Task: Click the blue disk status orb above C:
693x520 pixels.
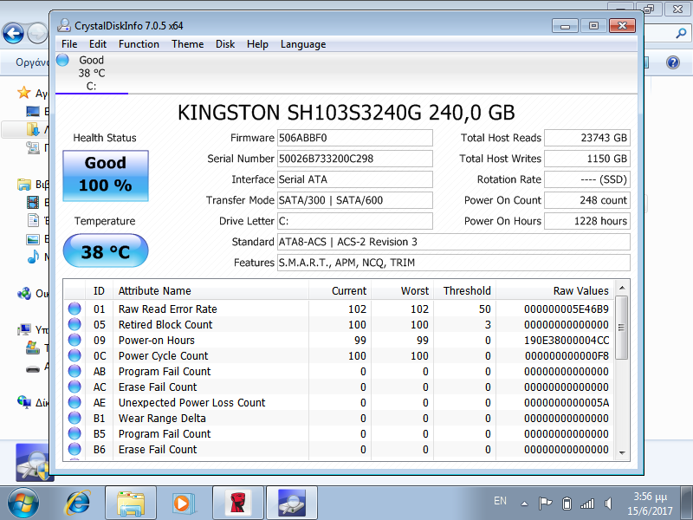Action: 62,60
